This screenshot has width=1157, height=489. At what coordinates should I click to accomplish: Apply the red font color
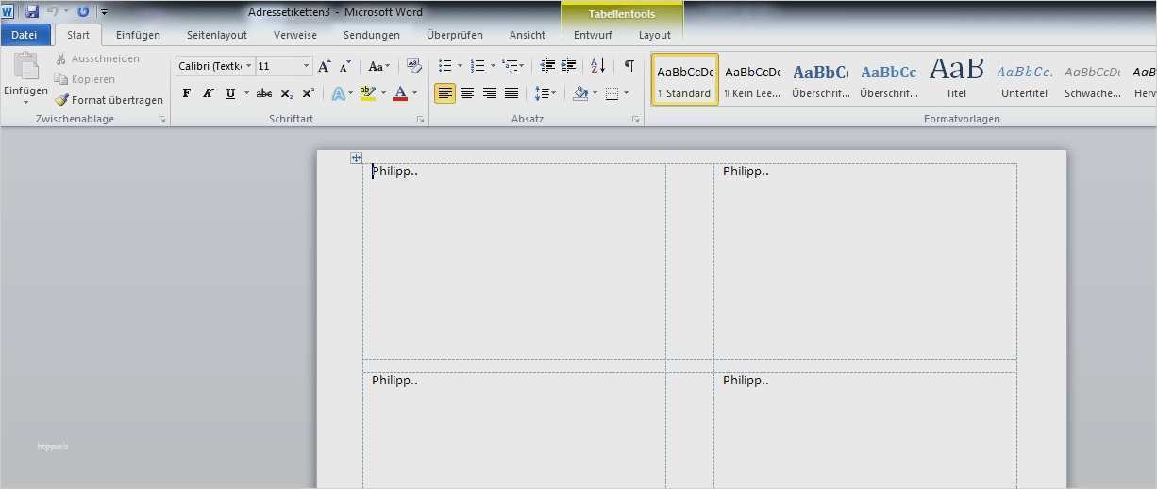[x=400, y=93]
